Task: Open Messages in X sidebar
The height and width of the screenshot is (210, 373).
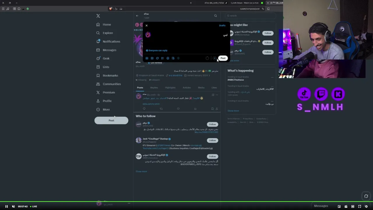Action: tap(106, 50)
